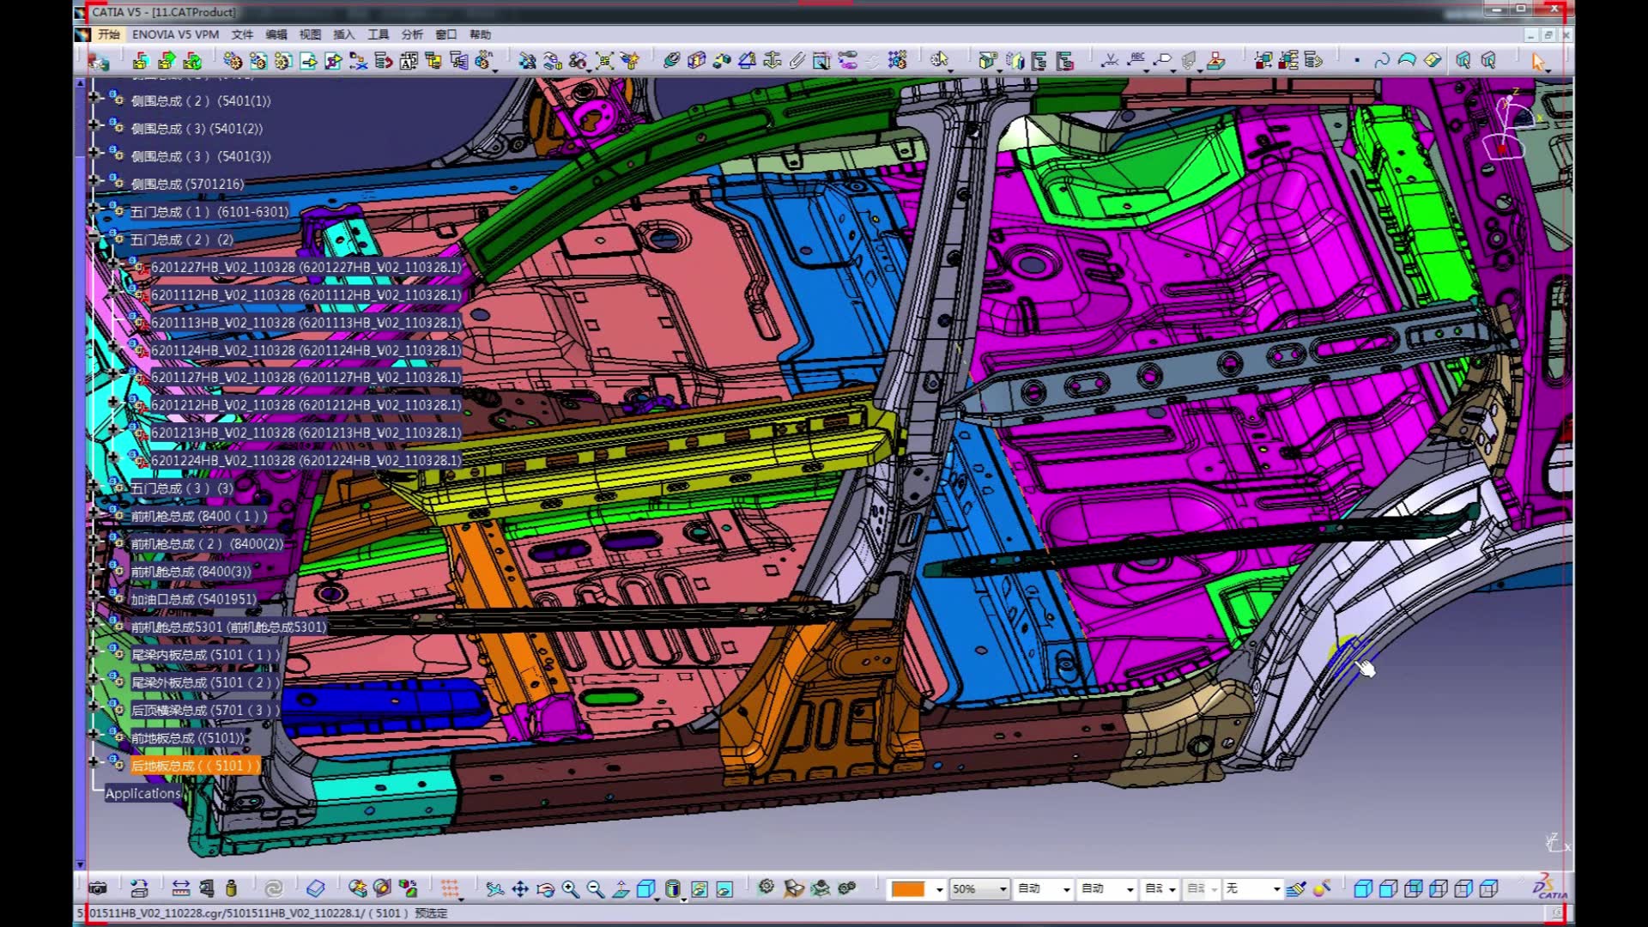This screenshot has height=927, width=1648.
Task: Activate the Pan view tool
Action: pos(520,889)
